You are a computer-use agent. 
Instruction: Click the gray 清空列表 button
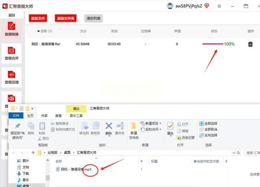93,18
